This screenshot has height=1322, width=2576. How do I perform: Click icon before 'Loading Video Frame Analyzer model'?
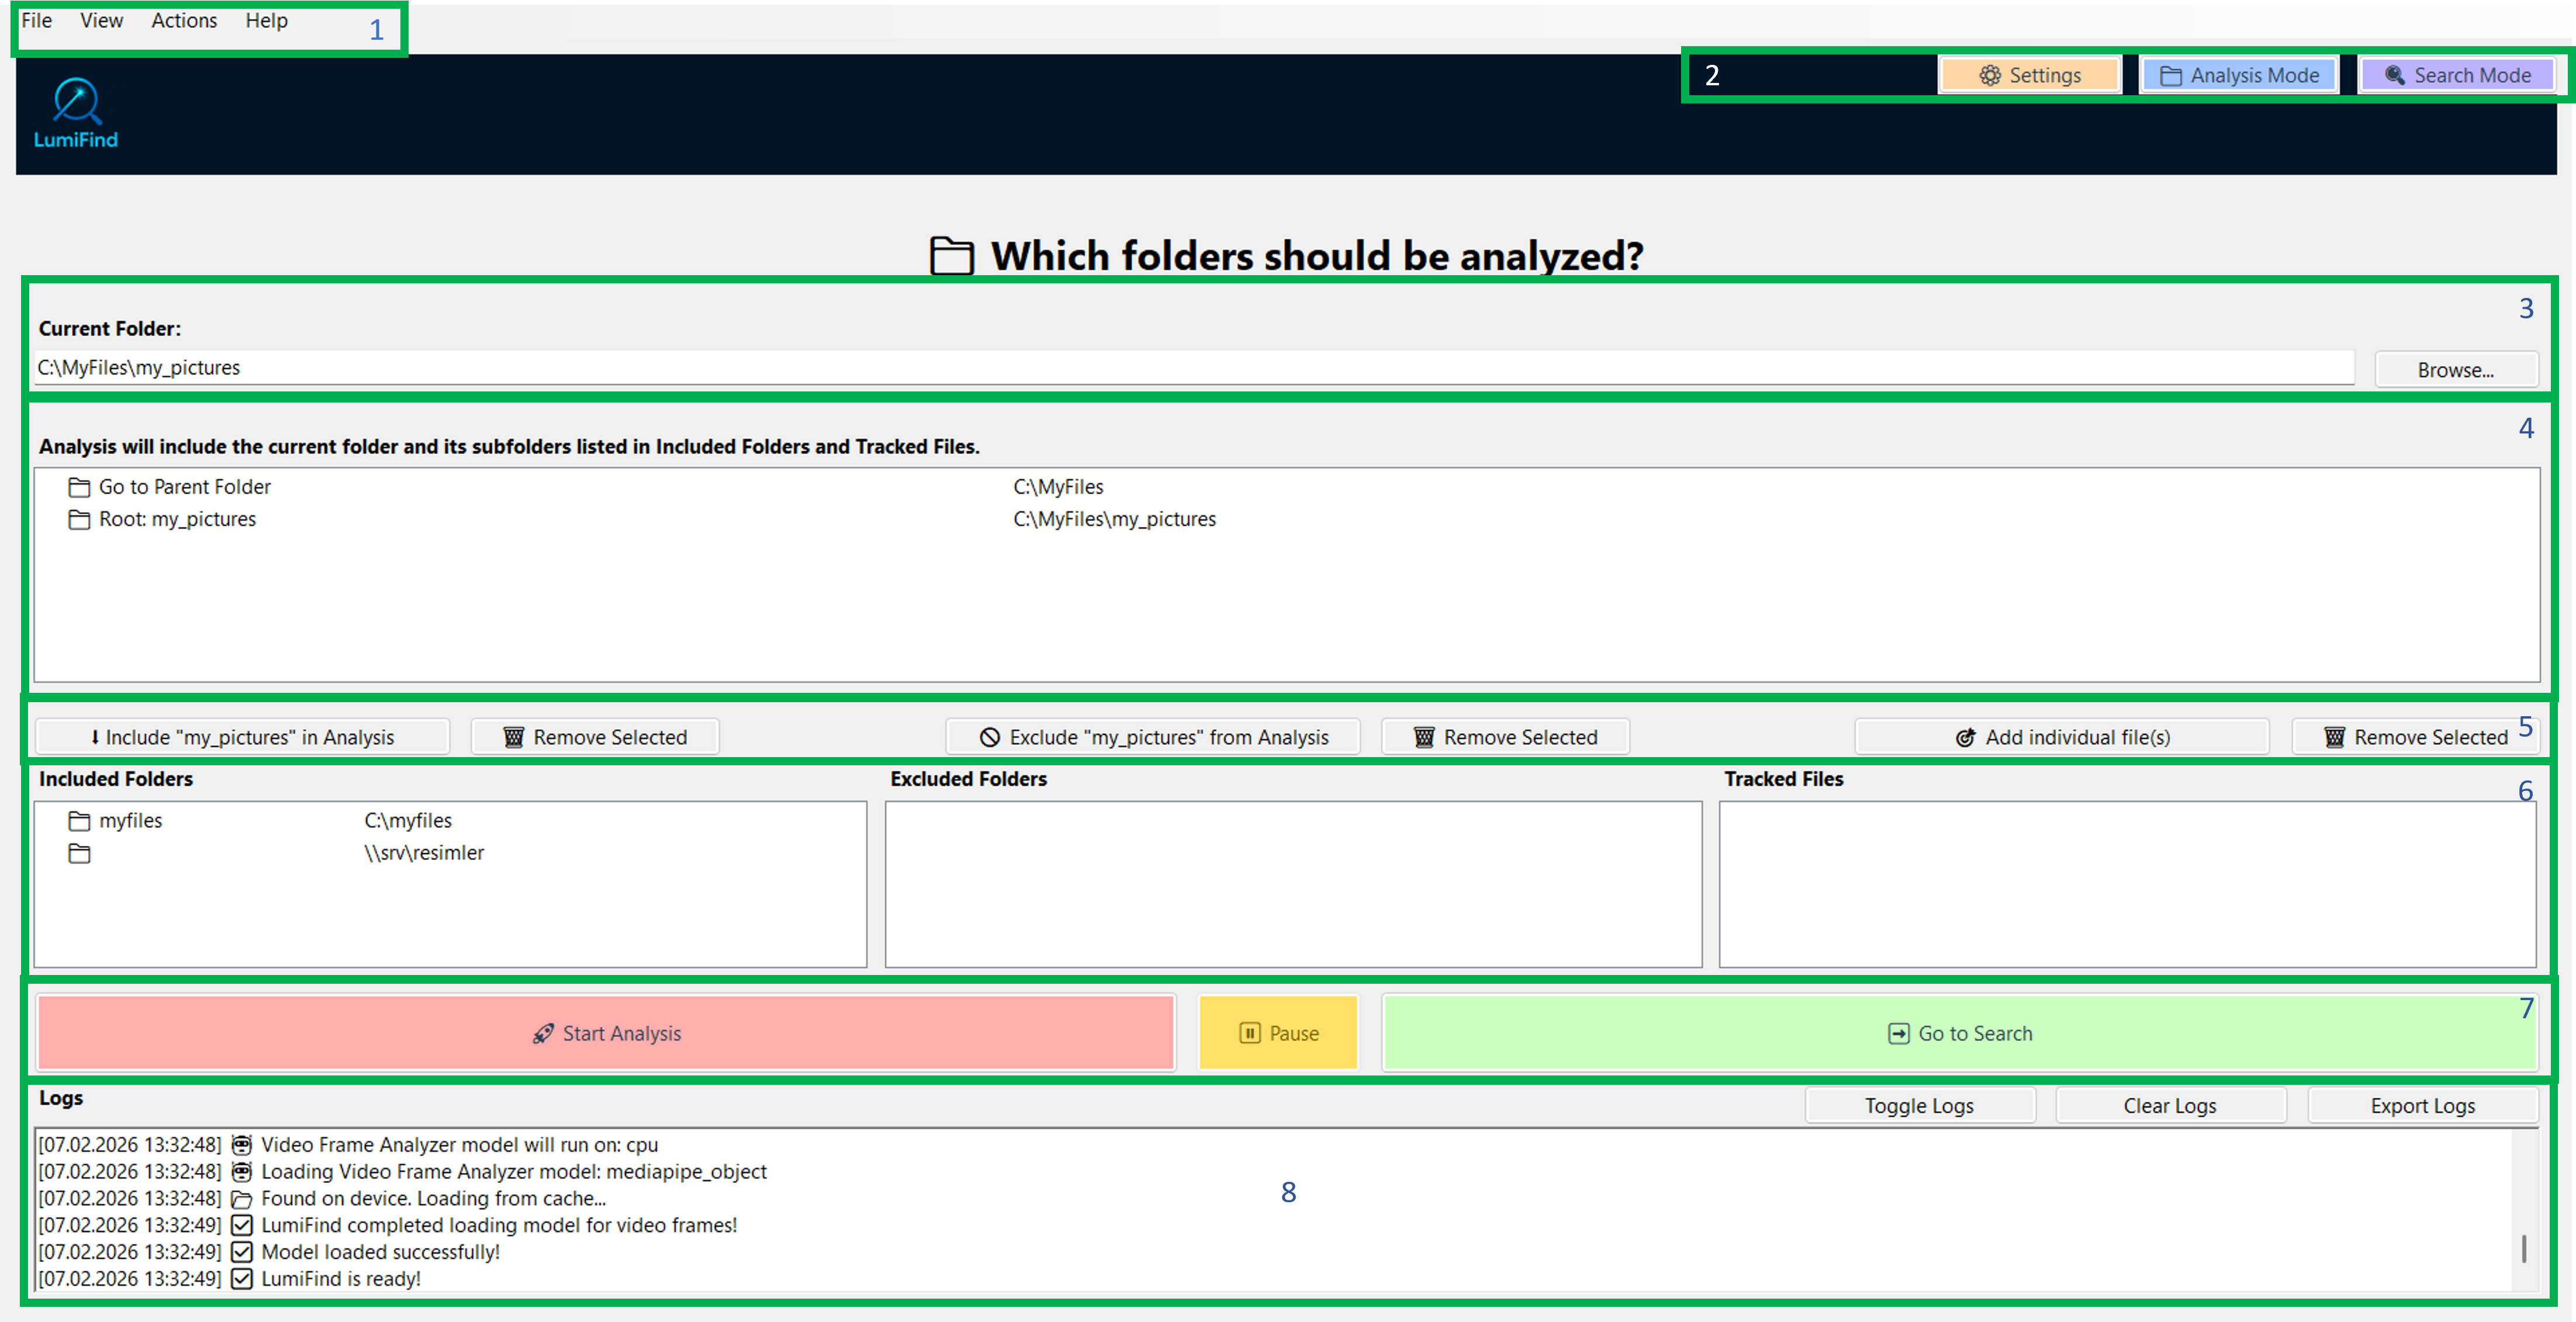point(241,1171)
